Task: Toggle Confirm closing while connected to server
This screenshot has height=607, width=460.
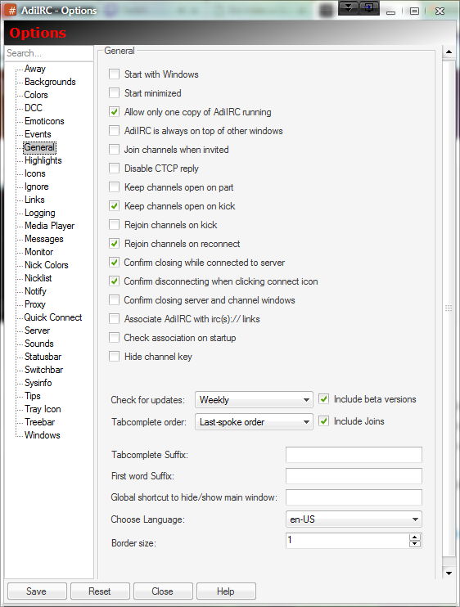Action: (x=115, y=263)
